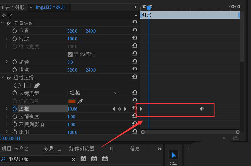Select the free draw bezier pen mask
Image resolution: width=251 pixels, height=166 pixels.
(37, 86)
